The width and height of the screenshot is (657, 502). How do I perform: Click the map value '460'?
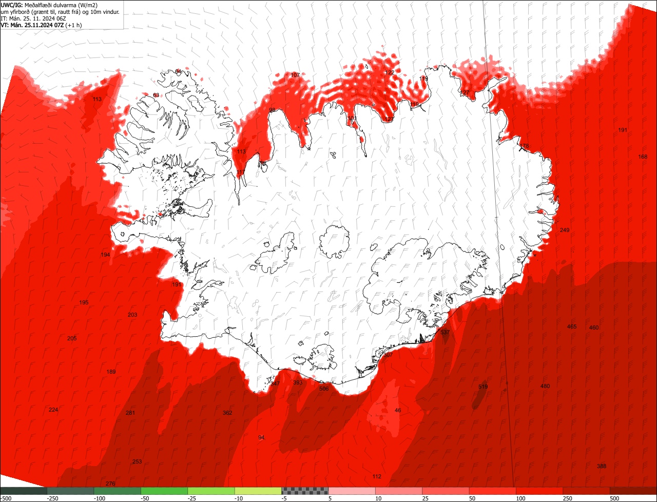[594, 327]
